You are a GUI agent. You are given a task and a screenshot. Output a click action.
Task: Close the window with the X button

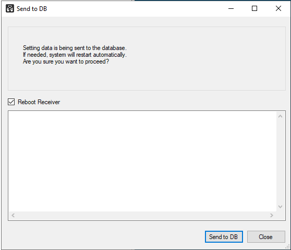278,8
